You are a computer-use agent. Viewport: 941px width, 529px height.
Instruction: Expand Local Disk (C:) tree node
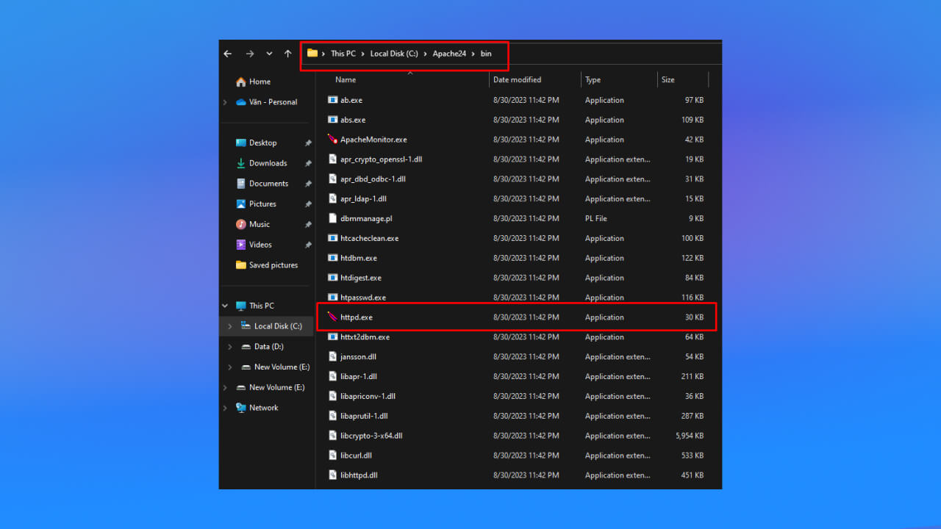pos(230,326)
